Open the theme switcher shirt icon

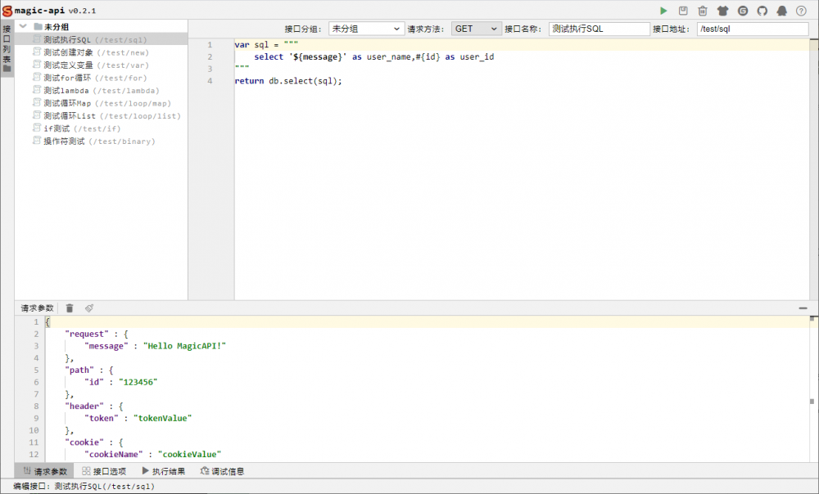tap(722, 10)
